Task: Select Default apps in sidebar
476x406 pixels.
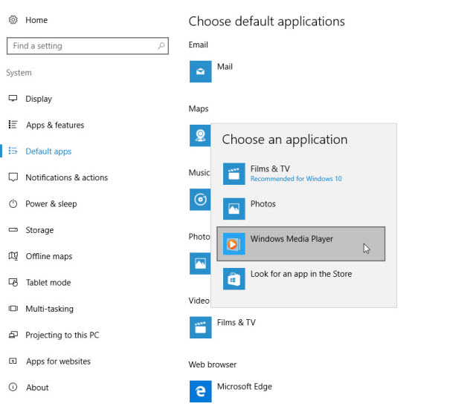Action: 48,151
